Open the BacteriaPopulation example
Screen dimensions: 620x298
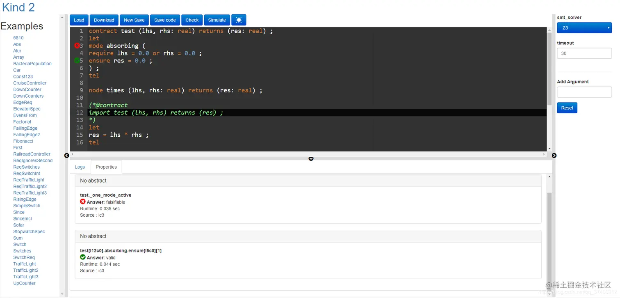tap(32, 64)
